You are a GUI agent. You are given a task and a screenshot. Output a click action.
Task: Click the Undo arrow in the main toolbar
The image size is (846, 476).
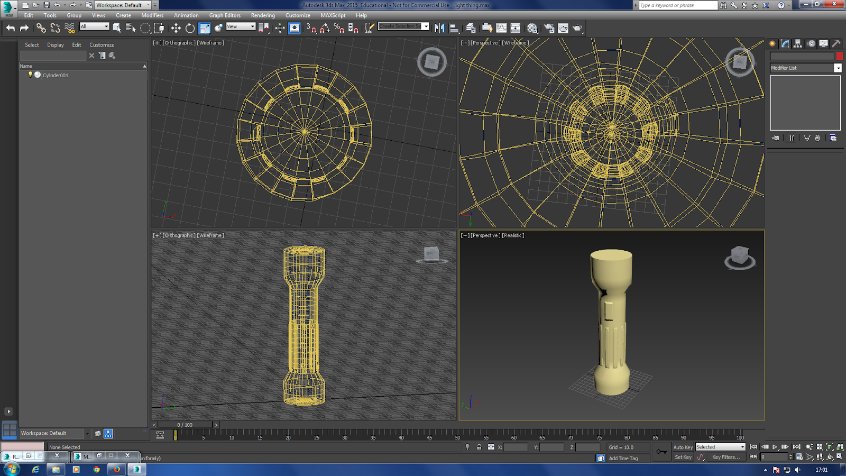tap(11, 28)
